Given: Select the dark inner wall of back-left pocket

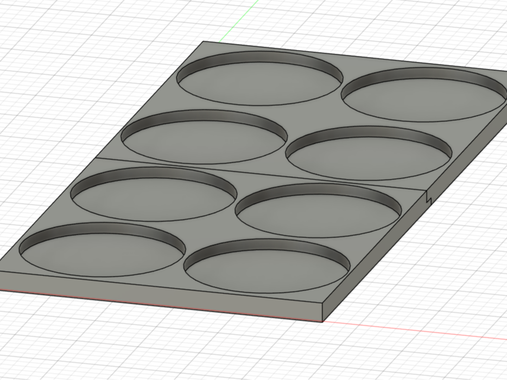Looking at the screenshot, I should (x=259, y=58).
